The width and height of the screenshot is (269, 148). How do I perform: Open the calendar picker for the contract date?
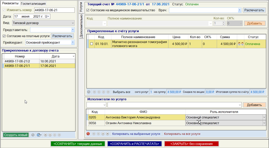47,16
